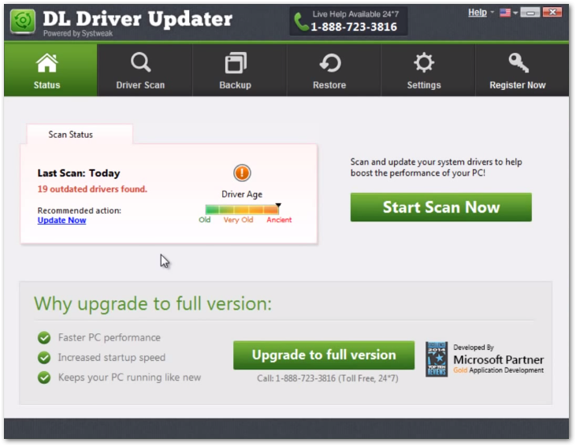Viewport: 576px width, 446px height.
Task: Click the Backup stacked-windows icon
Action: point(236,63)
